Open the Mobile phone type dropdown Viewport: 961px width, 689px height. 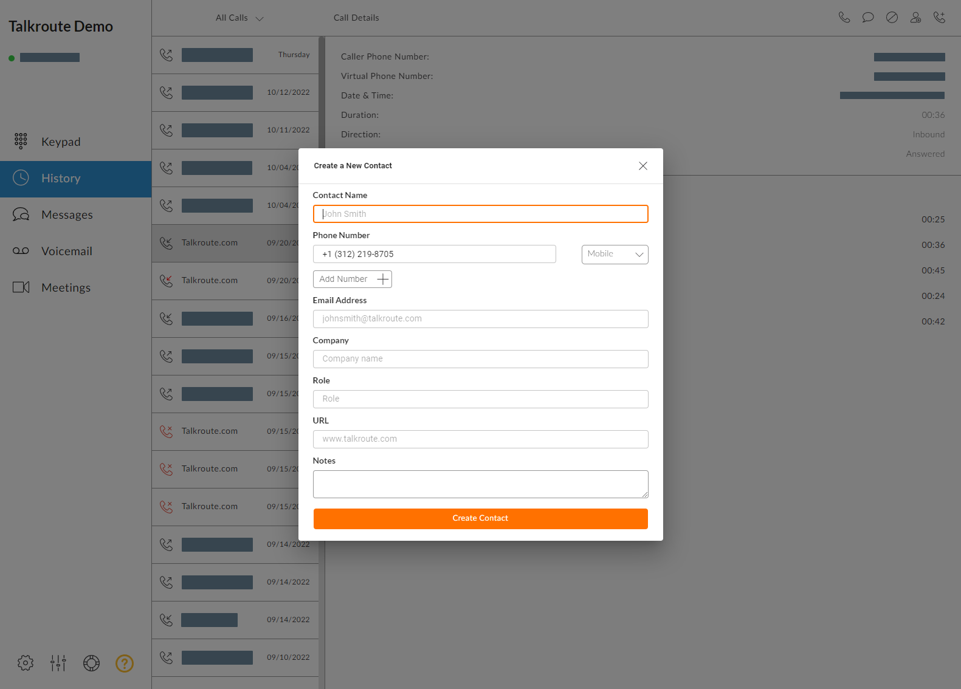point(615,255)
